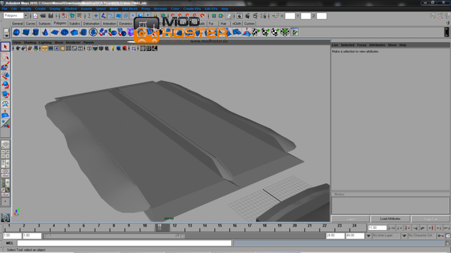Open the No Anim Layer dropdown arrow
This screenshot has width=451, height=253.
click(x=368, y=236)
